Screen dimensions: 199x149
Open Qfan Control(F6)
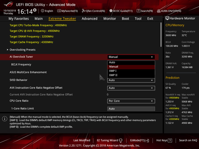(x=93, y=11)
